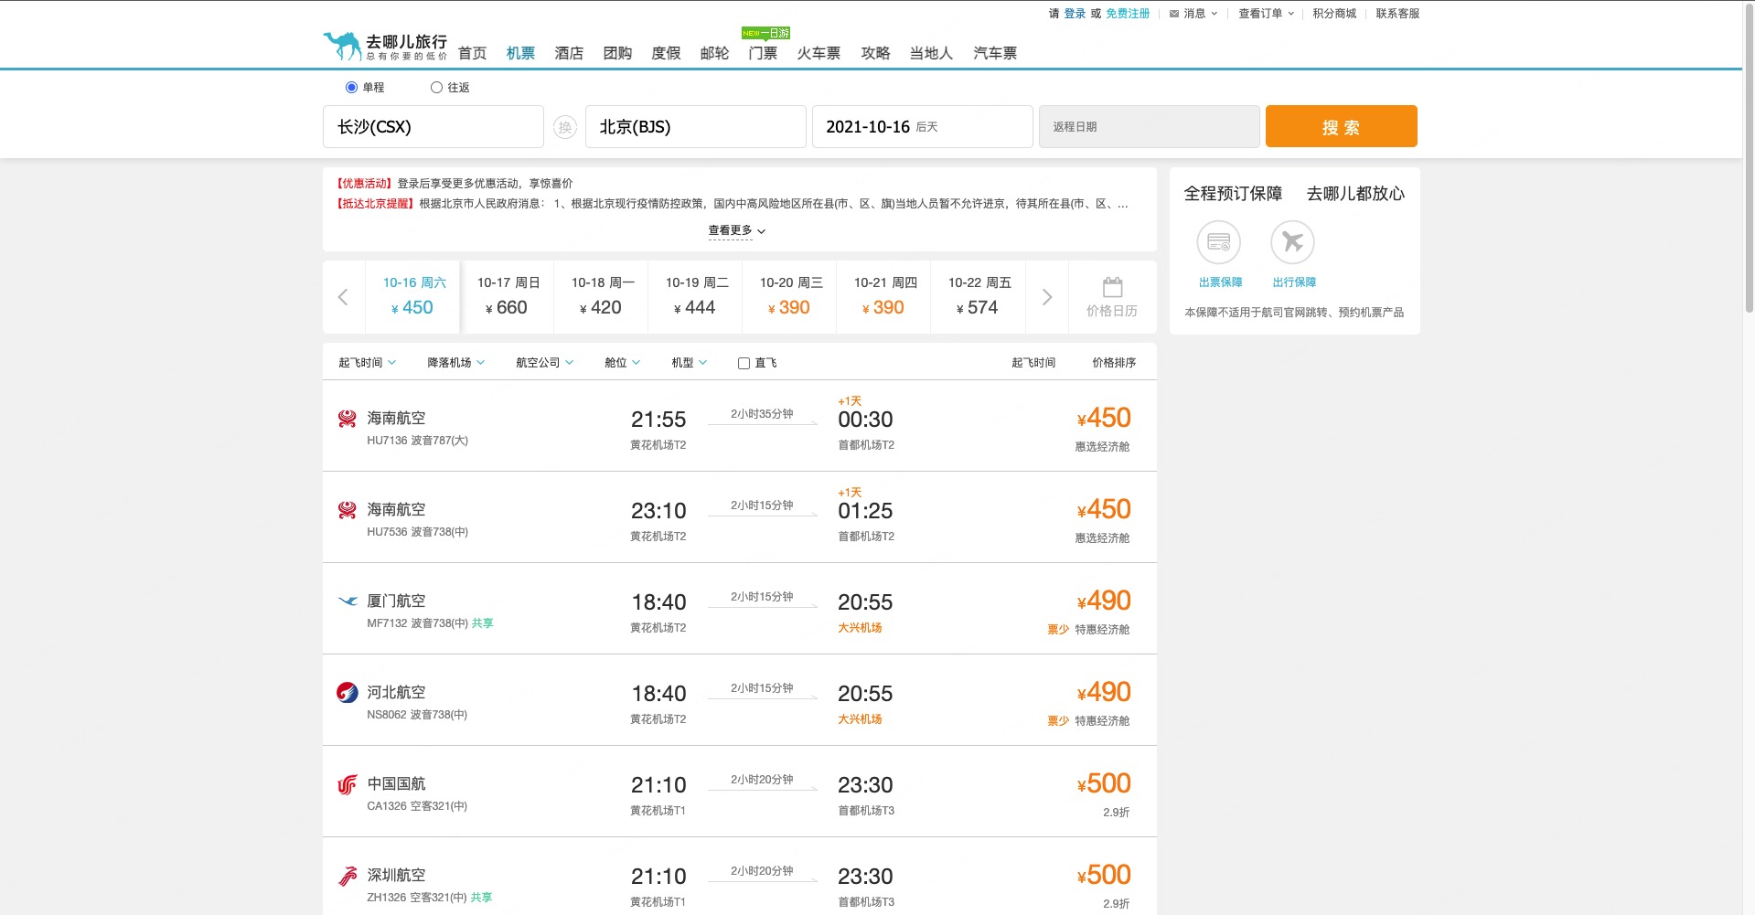The height and width of the screenshot is (915, 1755).
Task: Click departure city field 长沙(CSX)
Action: 433,126
